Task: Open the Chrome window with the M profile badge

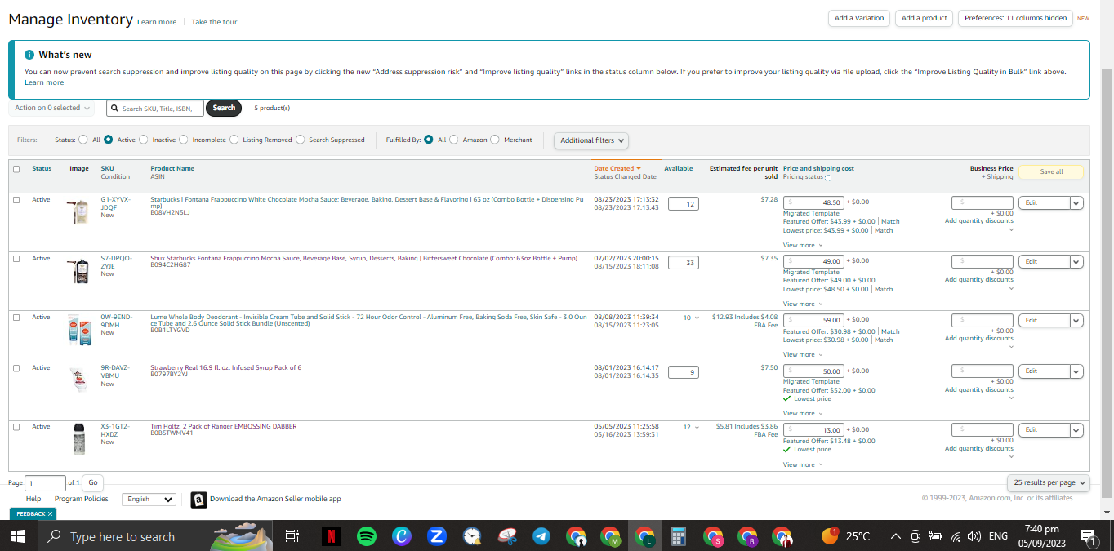Action: (x=611, y=536)
